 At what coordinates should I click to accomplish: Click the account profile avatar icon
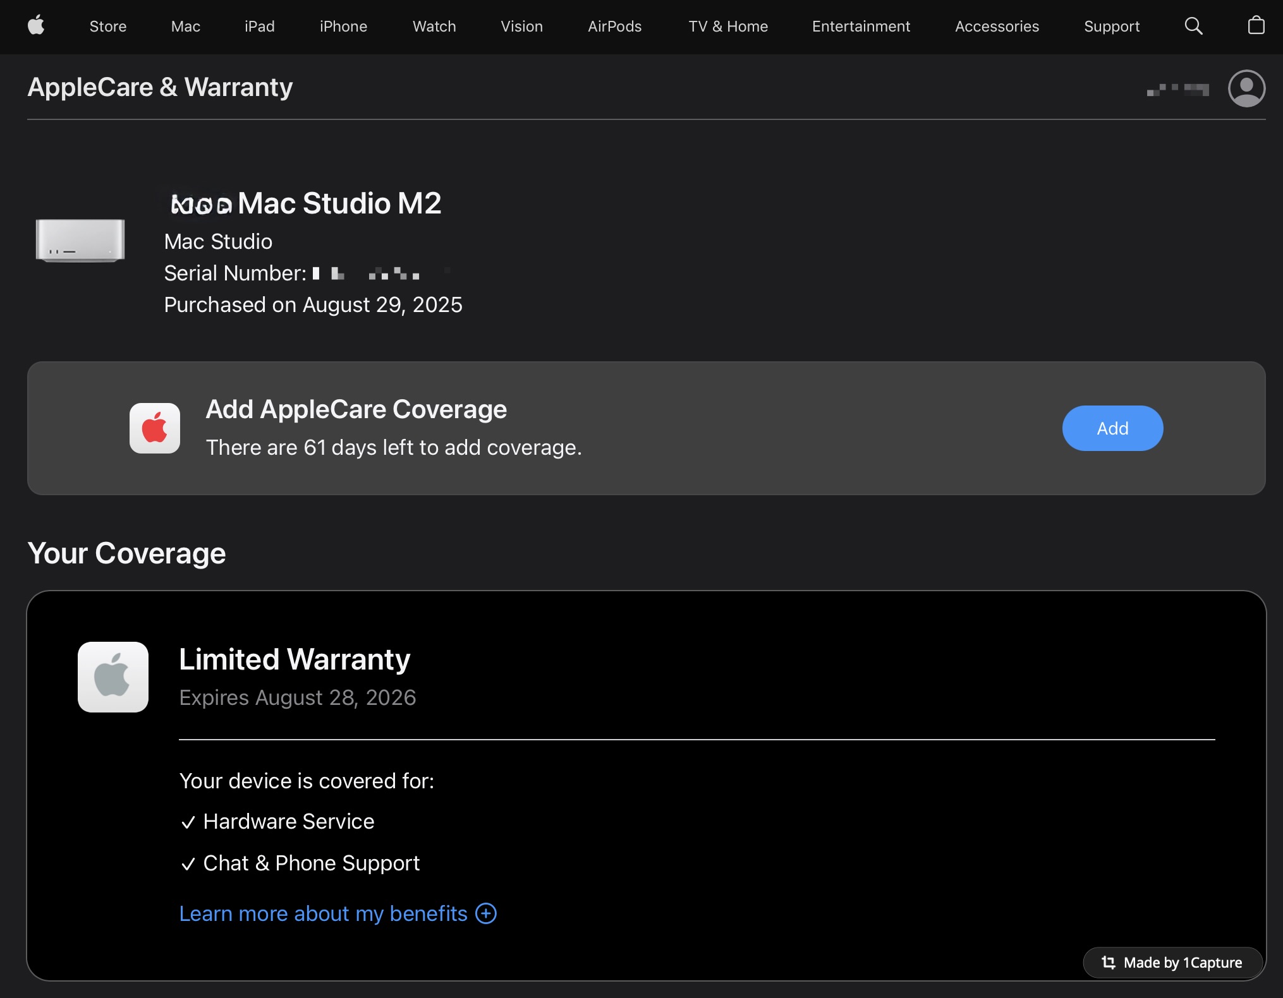point(1246,88)
